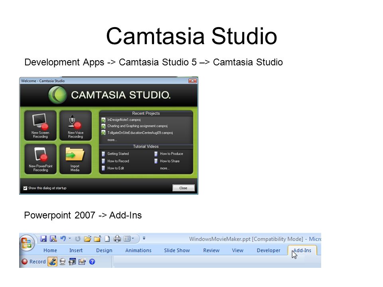Click the How to Produce video icon

[156, 154]
